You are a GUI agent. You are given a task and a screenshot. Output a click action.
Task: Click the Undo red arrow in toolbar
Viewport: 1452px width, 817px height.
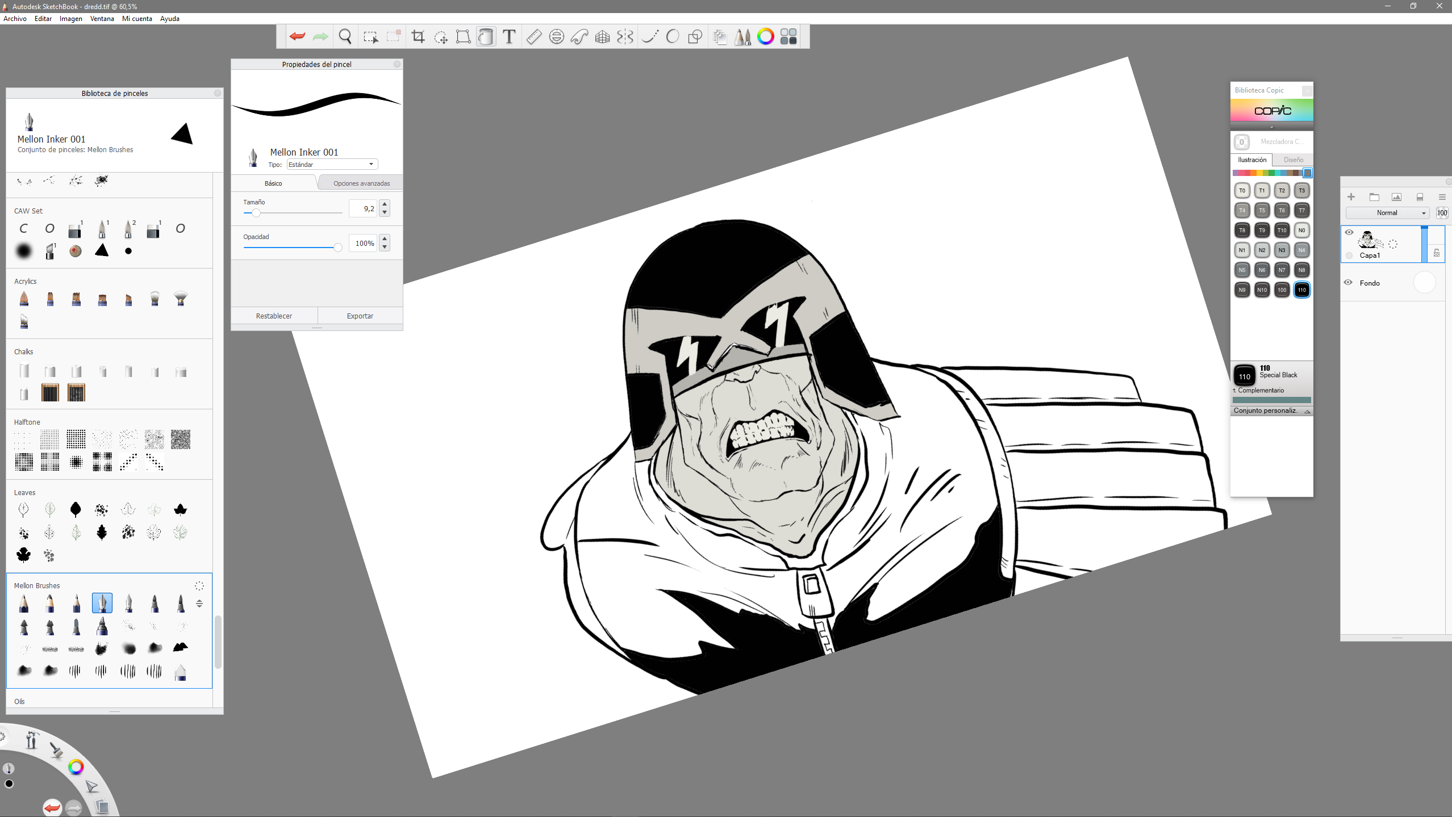click(x=297, y=37)
